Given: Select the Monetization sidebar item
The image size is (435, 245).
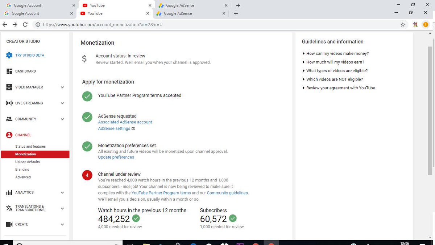Looking at the screenshot, I should (35, 154).
